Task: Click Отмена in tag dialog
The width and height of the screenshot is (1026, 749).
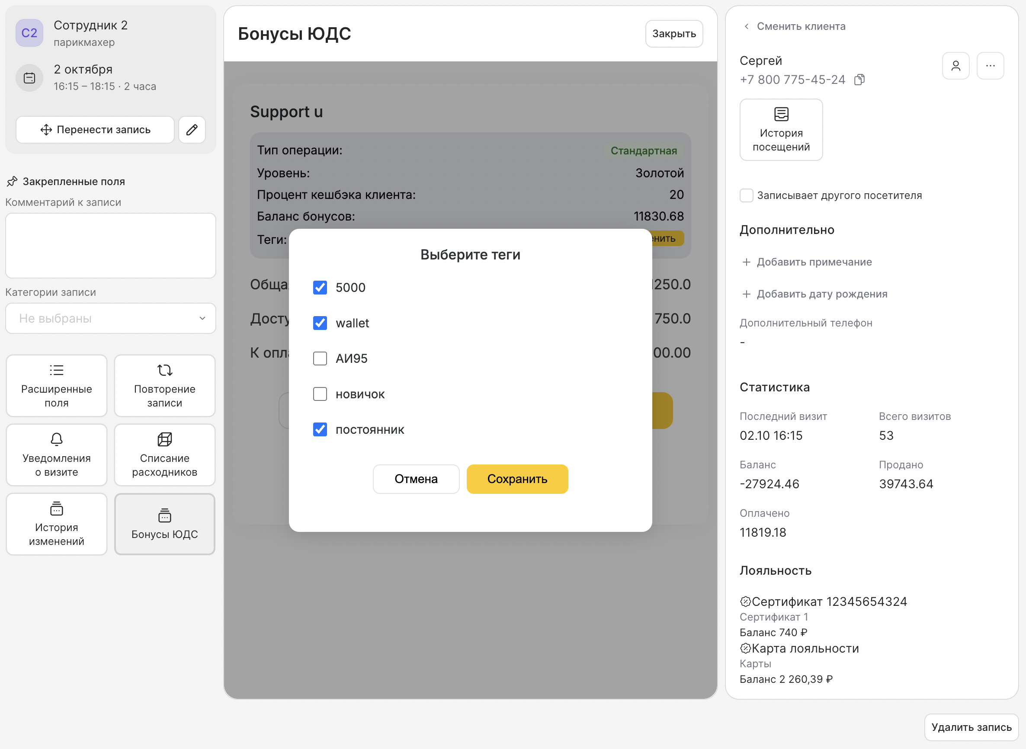Action: coord(416,479)
